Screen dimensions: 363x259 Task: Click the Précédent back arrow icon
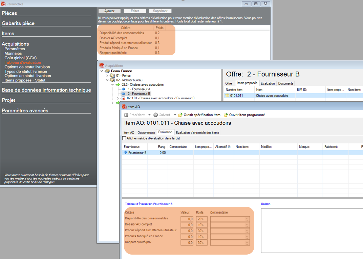pos(126,115)
